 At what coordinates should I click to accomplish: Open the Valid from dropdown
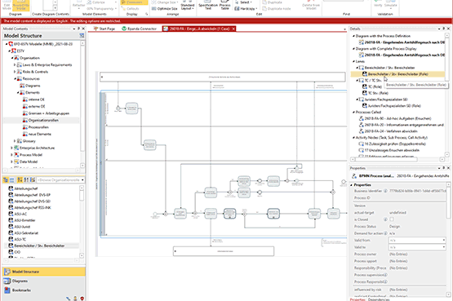[x=444, y=241]
